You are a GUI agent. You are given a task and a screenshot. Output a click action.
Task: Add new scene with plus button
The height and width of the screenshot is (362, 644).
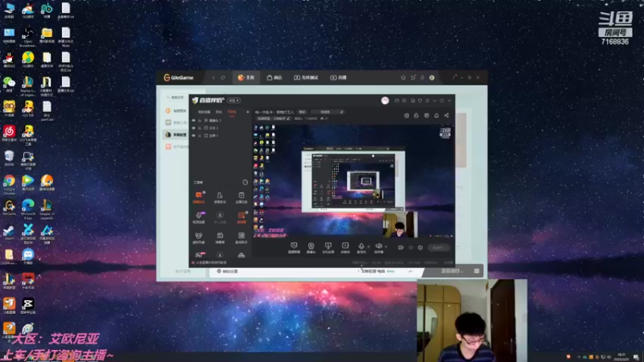click(x=247, y=112)
